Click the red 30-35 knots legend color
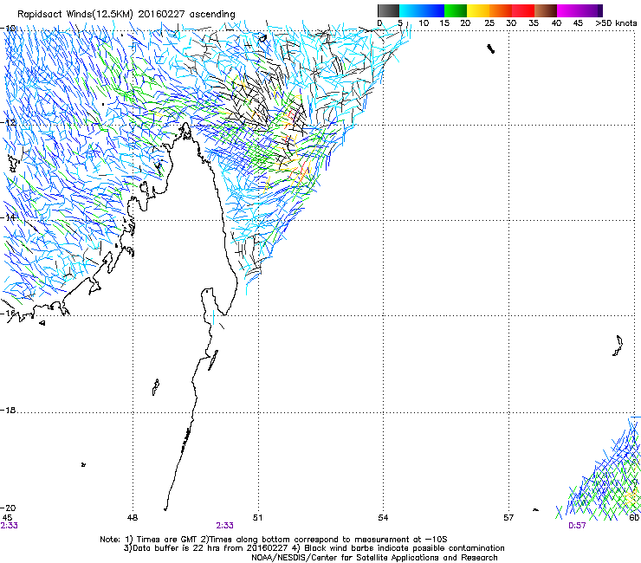Viewport: 641px width, 563px height. 523,10
